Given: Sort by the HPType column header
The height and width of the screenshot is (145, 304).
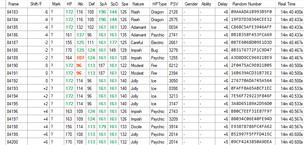Looking at the screenshot, I should pos(159,4).
